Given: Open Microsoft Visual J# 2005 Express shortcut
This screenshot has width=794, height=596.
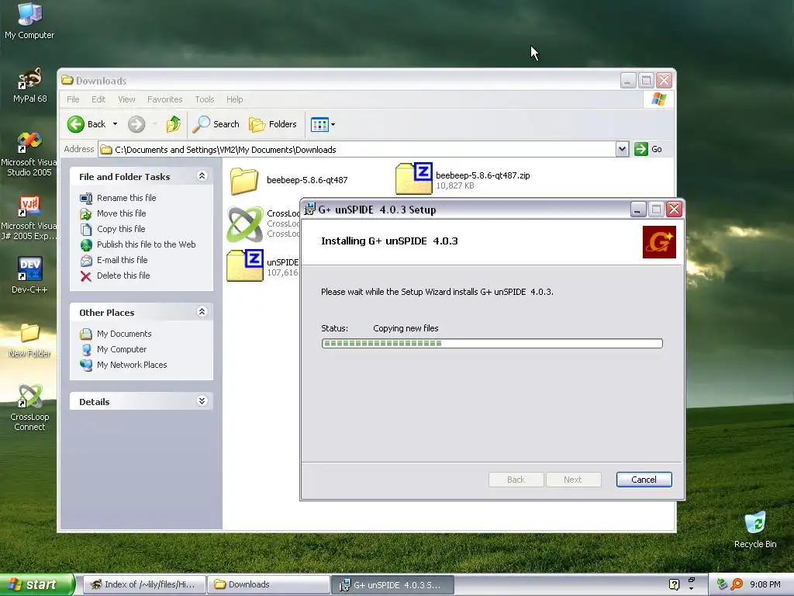Looking at the screenshot, I should tap(29, 218).
